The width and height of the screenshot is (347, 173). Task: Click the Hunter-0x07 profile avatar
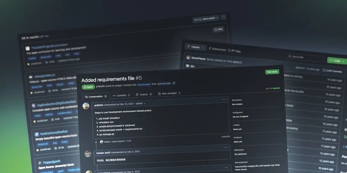pos(88,154)
